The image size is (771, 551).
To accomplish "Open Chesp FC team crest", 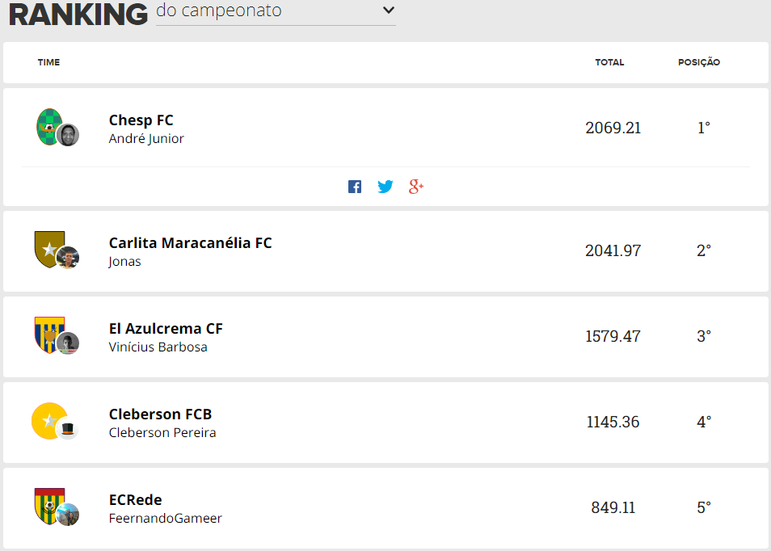I will pos(49,127).
